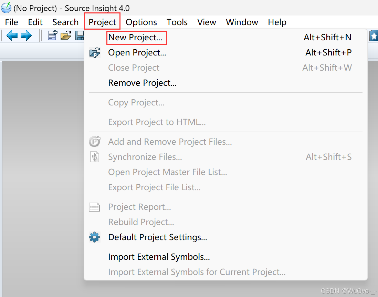Choose Remove Project... menu entry
Image resolution: width=378 pixels, height=297 pixels.
pyautogui.click(x=225, y=83)
